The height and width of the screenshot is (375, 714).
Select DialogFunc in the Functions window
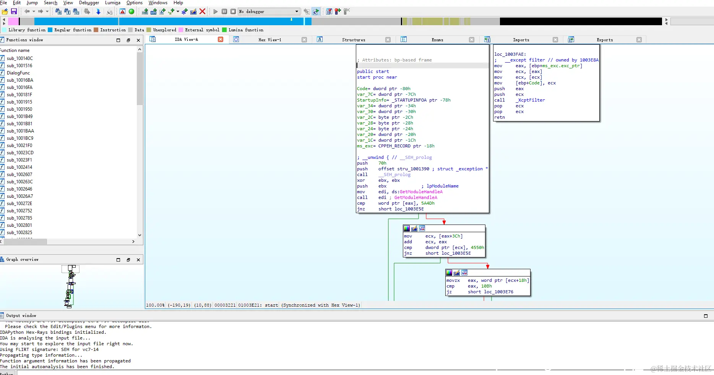point(18,73)
